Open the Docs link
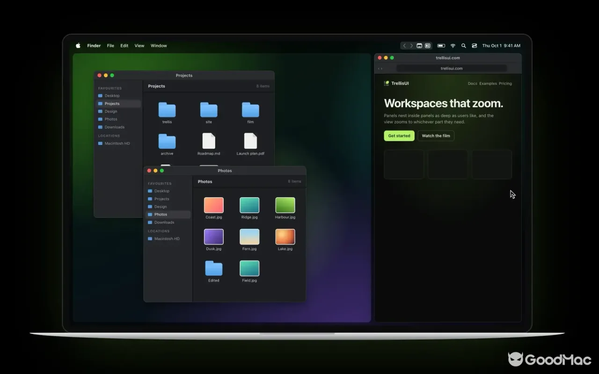599x374 pixels. pos(473,84)
